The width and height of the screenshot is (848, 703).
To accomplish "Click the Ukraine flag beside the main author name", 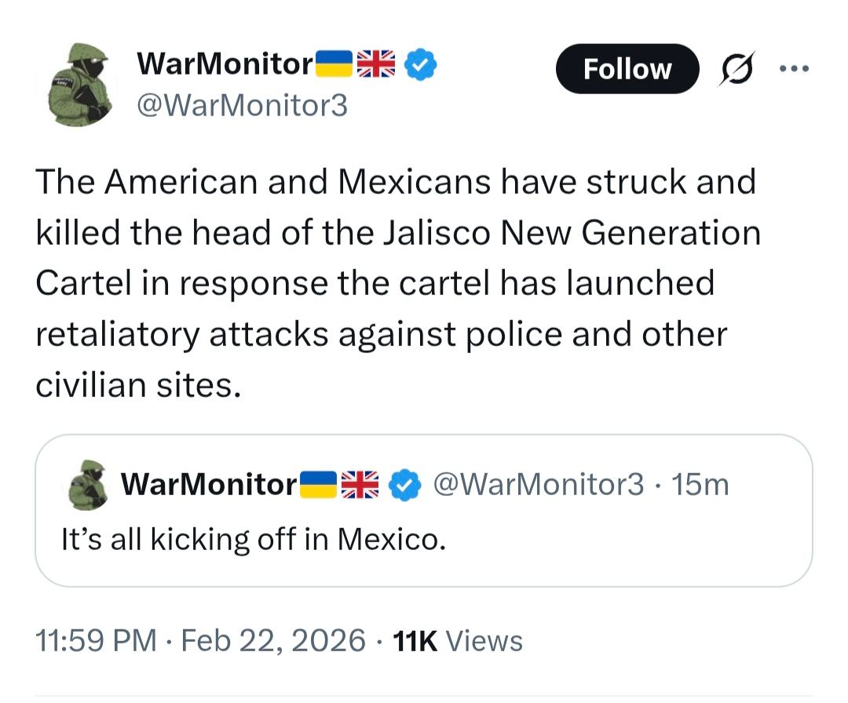I will click(x=334, y=64).
